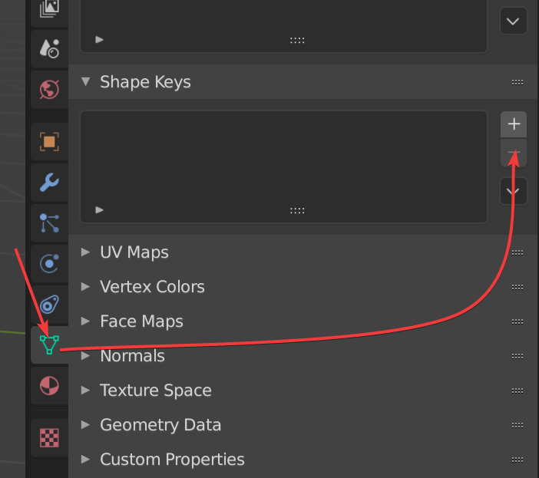Open the Scene properties tab
Image resolution: width=539 pixels, height=478 pixels.
[x=50, y=48]
